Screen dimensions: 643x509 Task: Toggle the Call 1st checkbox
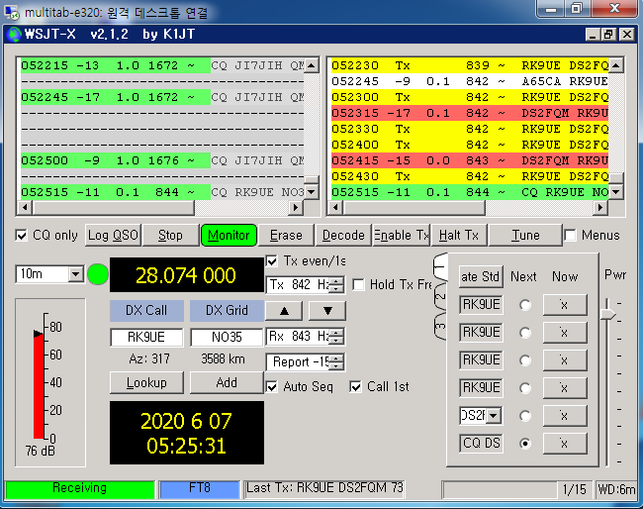coord(355,386)
